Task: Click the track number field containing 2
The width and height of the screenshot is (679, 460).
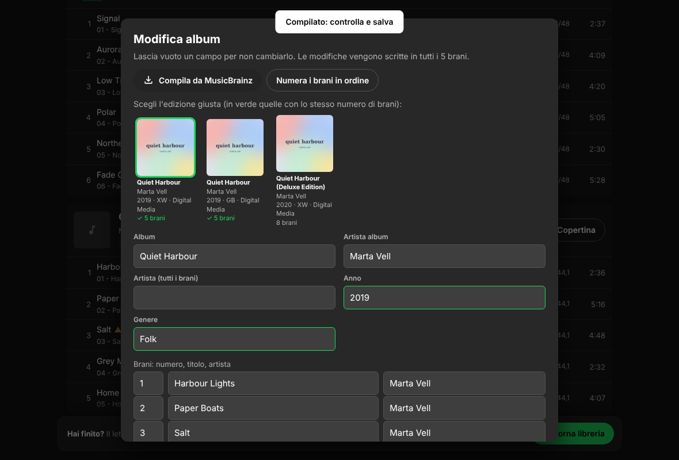Action: [148, 408]
